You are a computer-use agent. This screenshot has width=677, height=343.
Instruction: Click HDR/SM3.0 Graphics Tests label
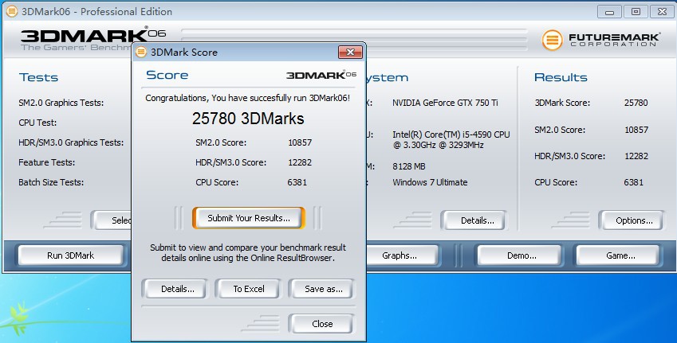[71, 142]
